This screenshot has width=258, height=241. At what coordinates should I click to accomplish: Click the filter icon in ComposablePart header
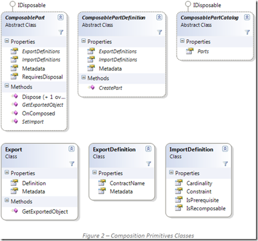[61, 32]
